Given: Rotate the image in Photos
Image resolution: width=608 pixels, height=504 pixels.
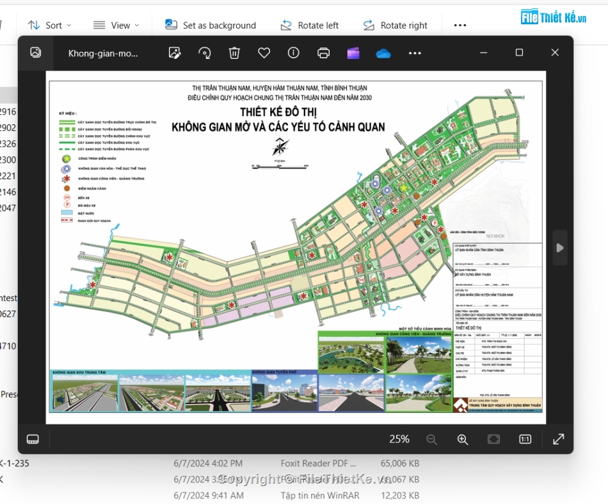Looking at the screenshot, I should (x=204, y=53).
